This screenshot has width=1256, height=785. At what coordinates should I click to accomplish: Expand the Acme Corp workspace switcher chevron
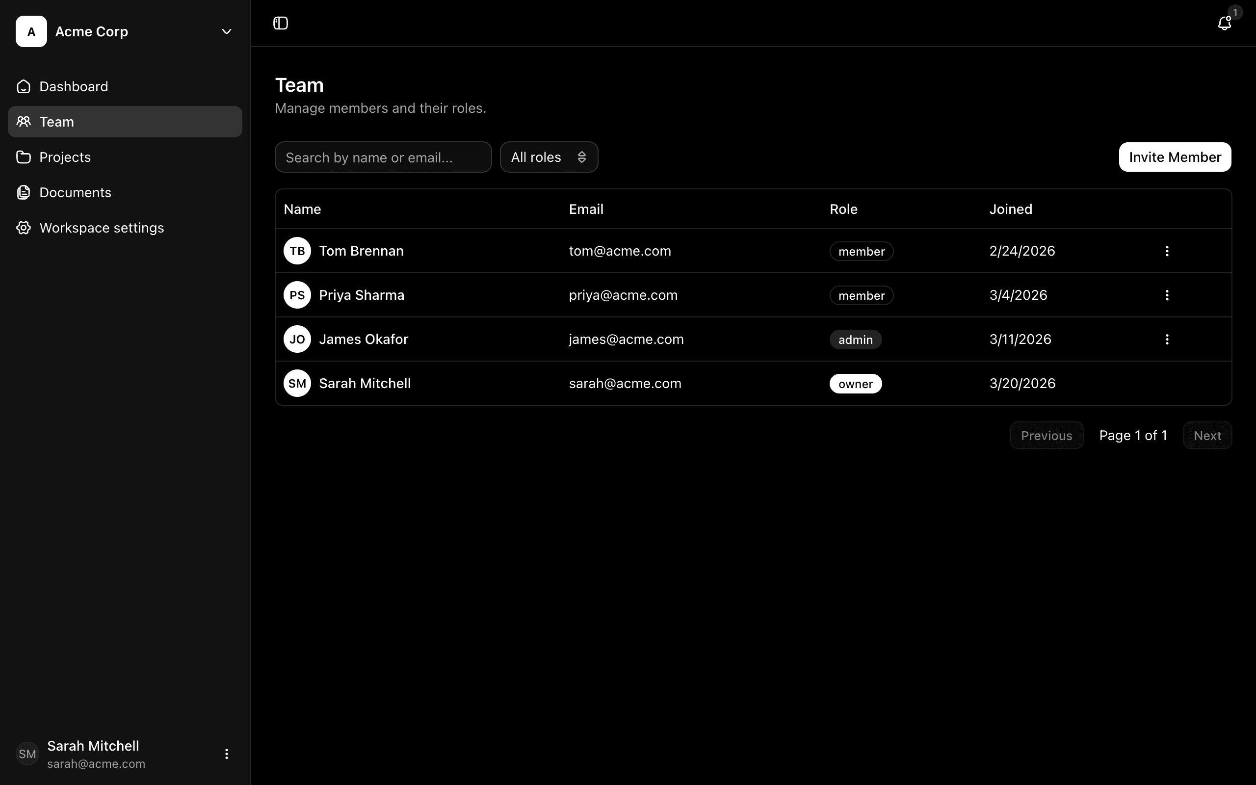pyautogui.click(x=226, y=32)
